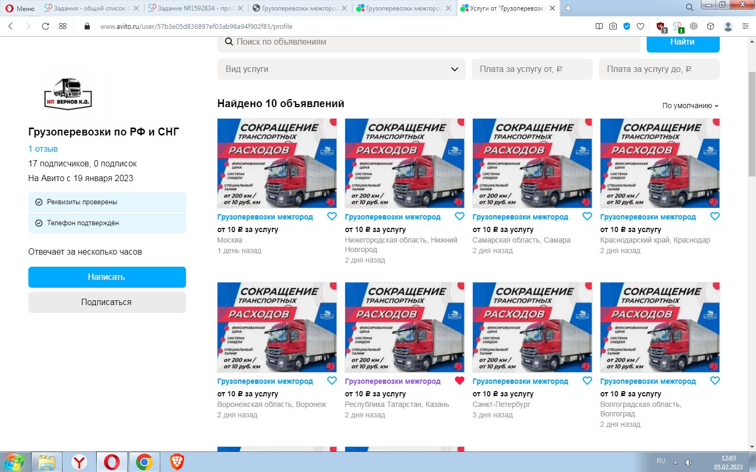Open Windows Explorer from taskbar
Viewport: 756px width, 472px height.
pos(47,462)
